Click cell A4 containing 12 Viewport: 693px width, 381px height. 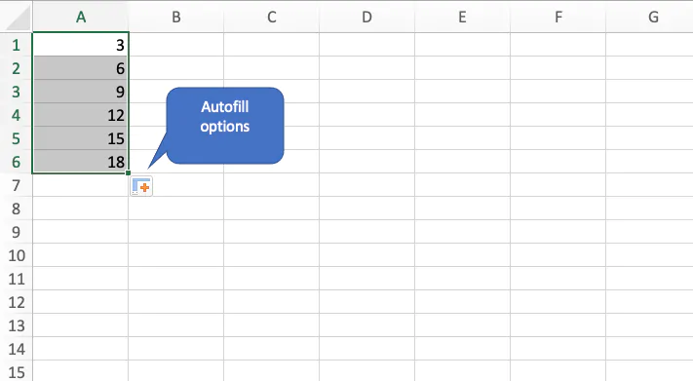pyautogui.click(x=81, y=115)
